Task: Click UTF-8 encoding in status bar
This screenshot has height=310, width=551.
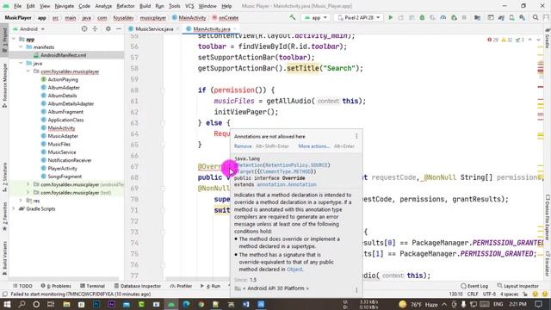Action: pyautogui.click(x=489, y=294)
